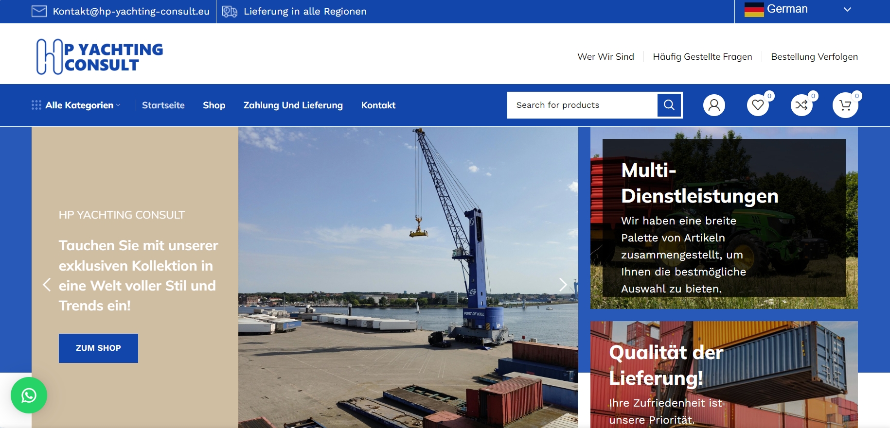
Task: Click Lieferung in alle Regionen text
Action: coord(305,11)
